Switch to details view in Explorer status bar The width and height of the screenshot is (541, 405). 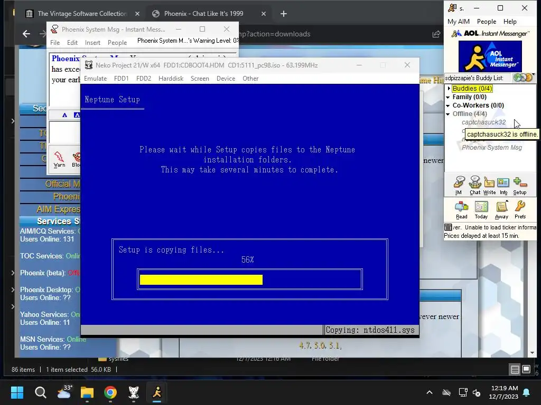[515, 370]
